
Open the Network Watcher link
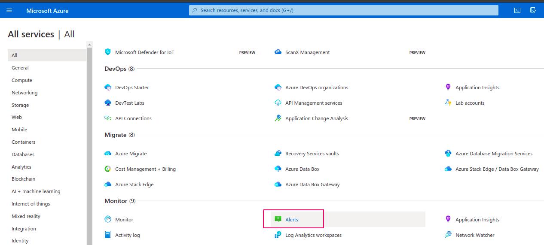[x=475, y=235]
